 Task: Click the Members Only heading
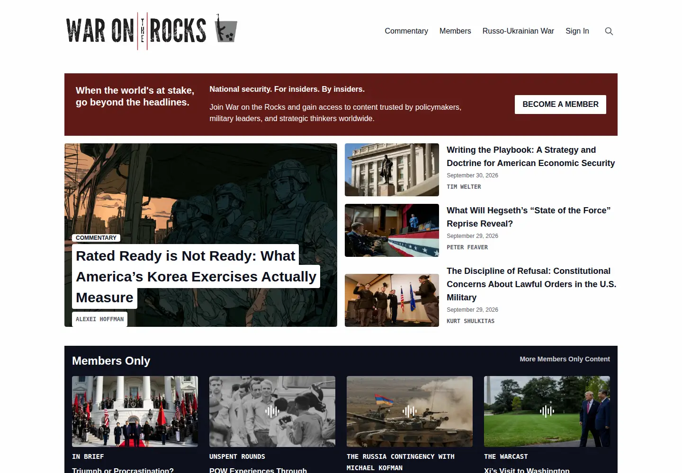point(111,361)
